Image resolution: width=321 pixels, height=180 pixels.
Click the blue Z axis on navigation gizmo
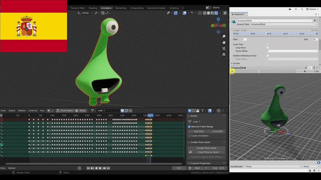click(x=218, y=19)
